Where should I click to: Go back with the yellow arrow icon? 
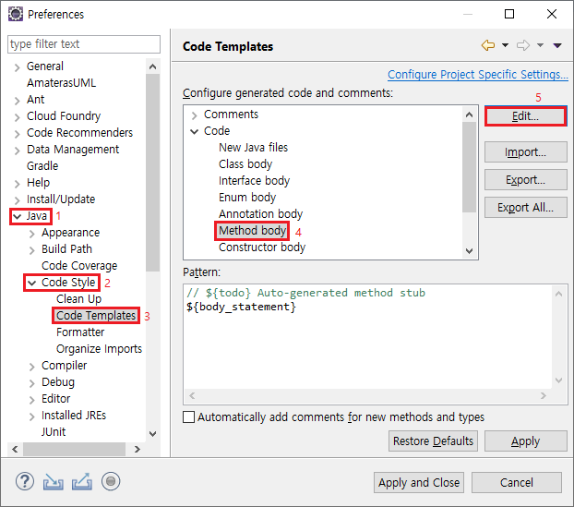point(488,45)
